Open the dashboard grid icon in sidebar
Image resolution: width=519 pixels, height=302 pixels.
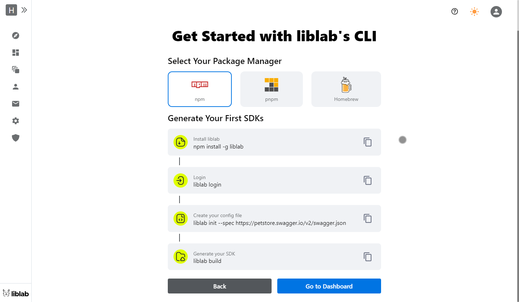pos(16,52)
